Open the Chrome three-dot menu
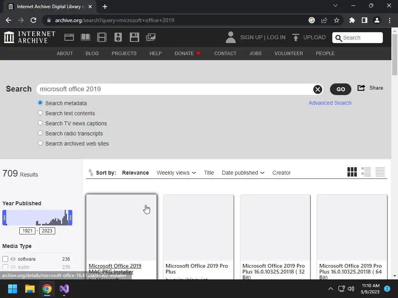 (389, 20)
